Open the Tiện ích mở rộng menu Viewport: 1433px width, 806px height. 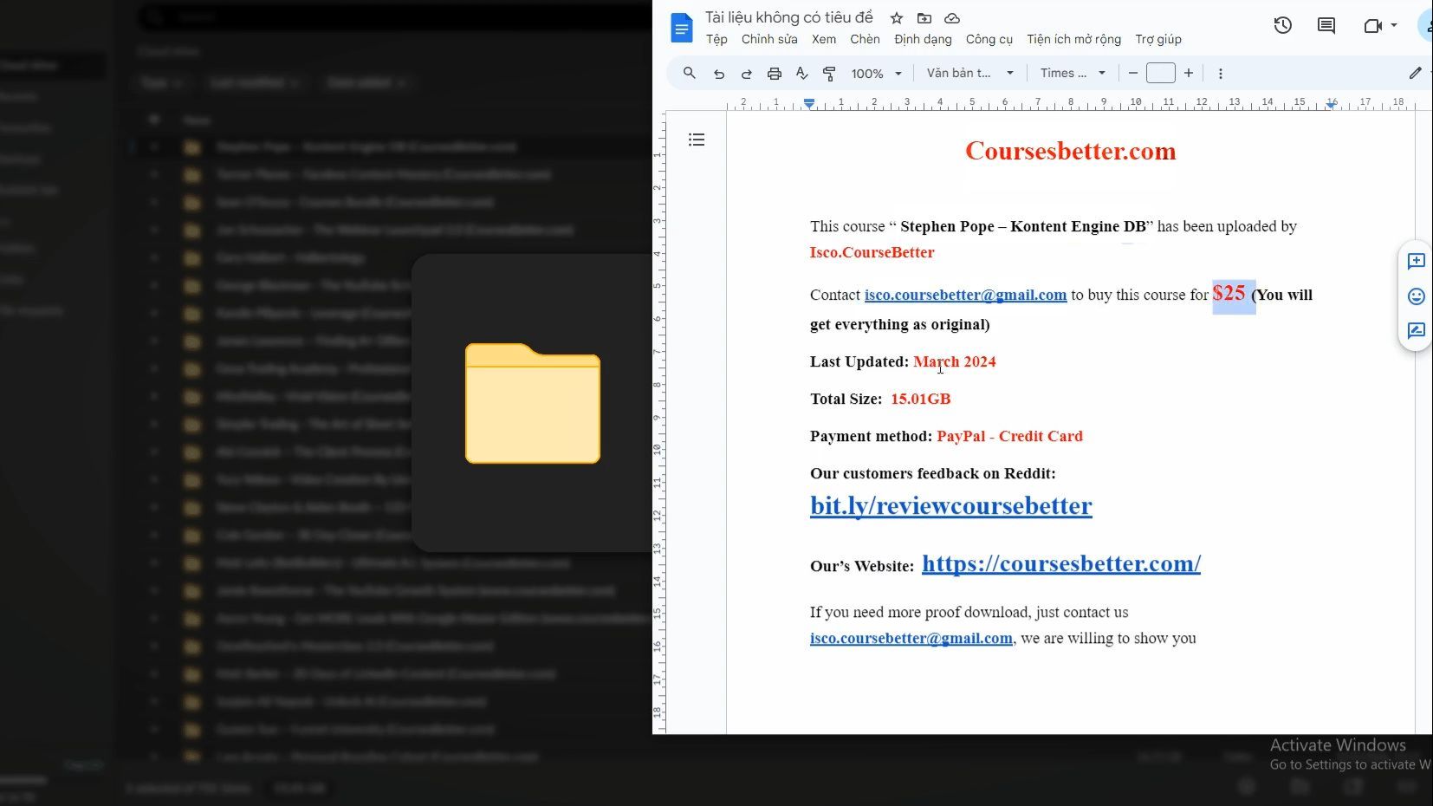pyautogui.click(x=1073, y=39)
